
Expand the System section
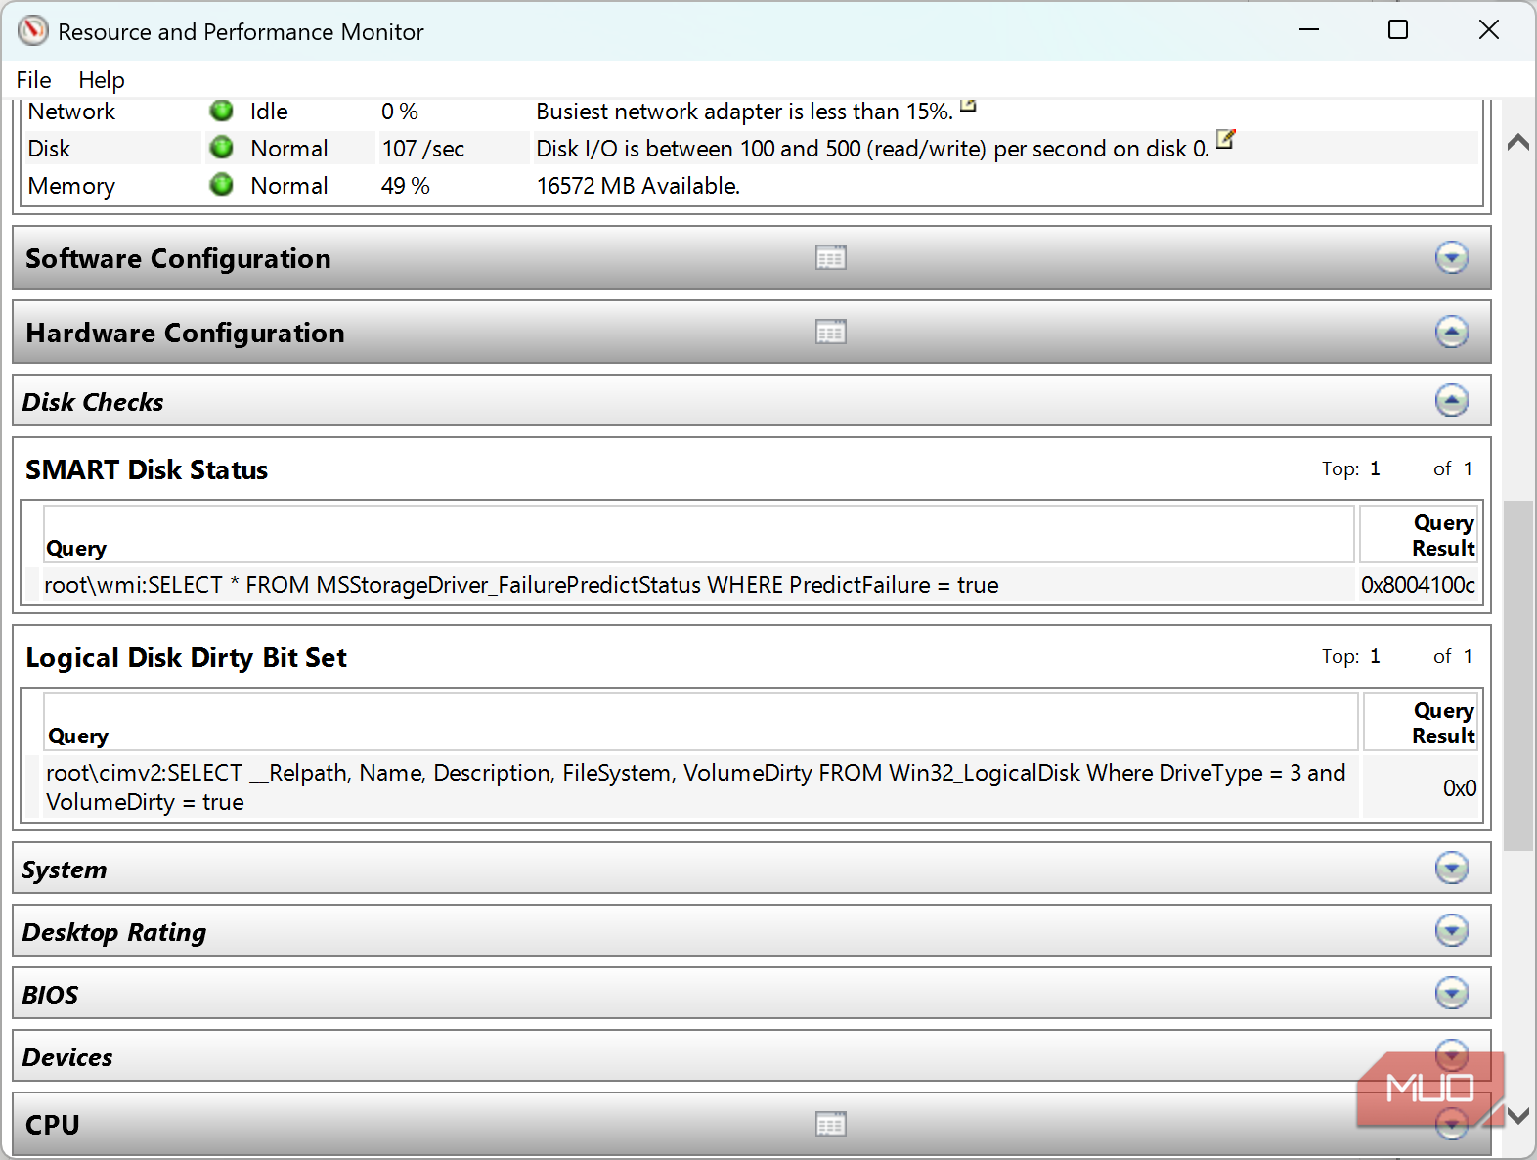[1452, 868]
